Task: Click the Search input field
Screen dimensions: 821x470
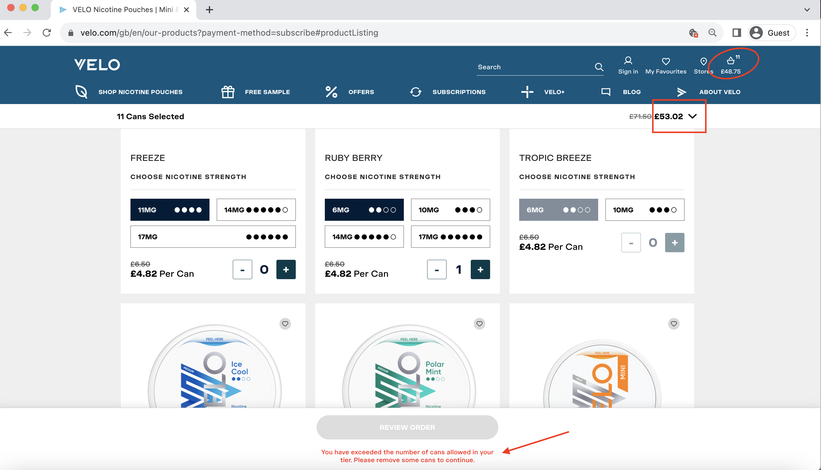Action: (533, 67)
